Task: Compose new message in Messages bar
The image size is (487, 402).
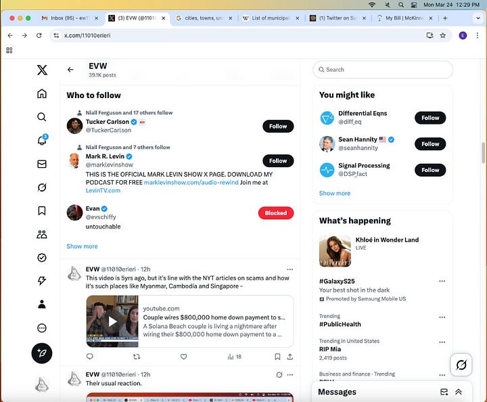Action: 444,392
